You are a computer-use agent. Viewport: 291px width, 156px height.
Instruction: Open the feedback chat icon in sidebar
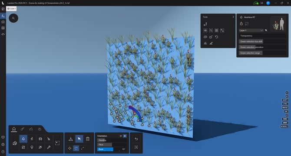tap(3, 137)
